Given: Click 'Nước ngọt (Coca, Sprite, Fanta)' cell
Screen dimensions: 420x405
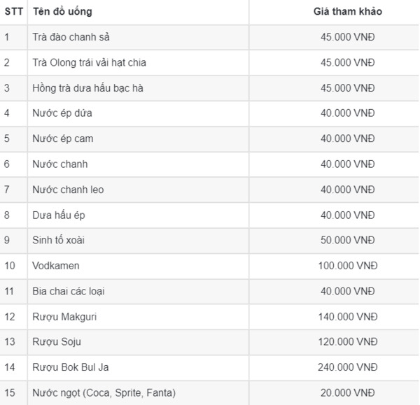Looking at the screenshot, I should [x=104, y=393].
